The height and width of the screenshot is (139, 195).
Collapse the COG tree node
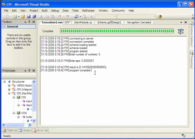click(14, 113)
